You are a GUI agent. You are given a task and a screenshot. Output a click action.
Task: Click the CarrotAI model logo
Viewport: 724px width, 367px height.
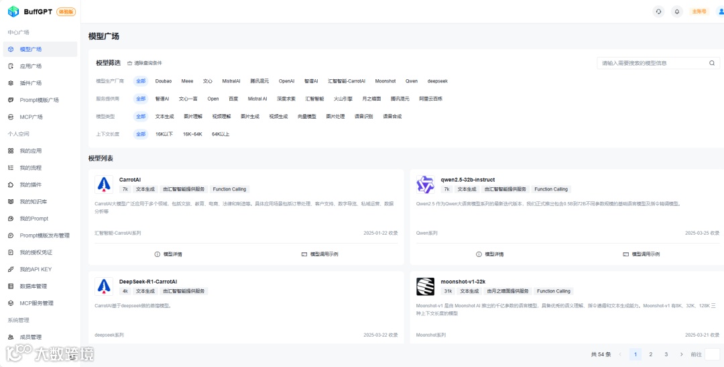(104, 185)
